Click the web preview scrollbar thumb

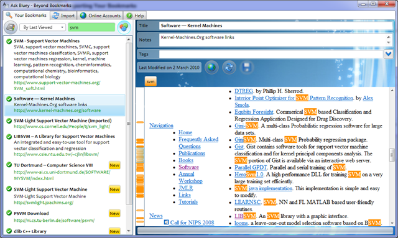point(392,155)
